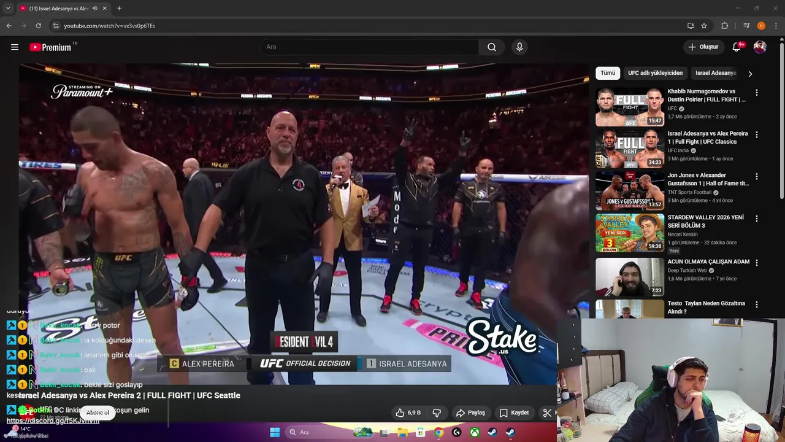Open Chrome media controls icon
Viewport: 785px width, 442px height.
(x=746, y=26)
